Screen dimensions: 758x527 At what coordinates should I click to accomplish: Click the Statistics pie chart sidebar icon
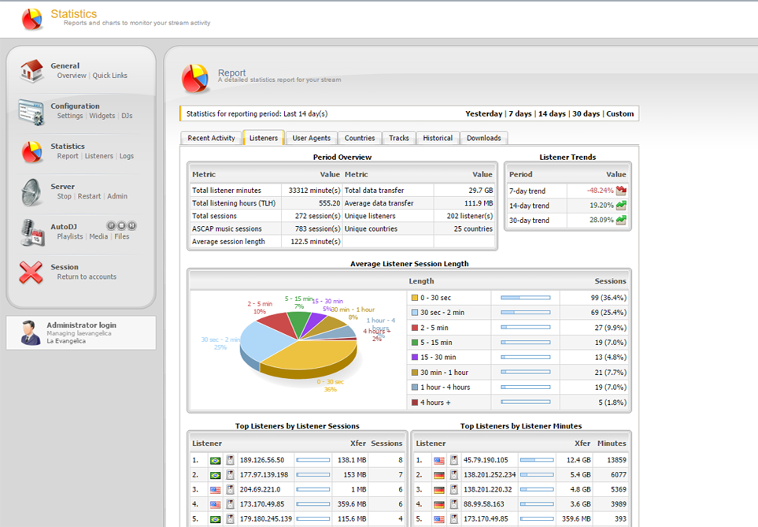pyautogui.click(x=31, y=151)
